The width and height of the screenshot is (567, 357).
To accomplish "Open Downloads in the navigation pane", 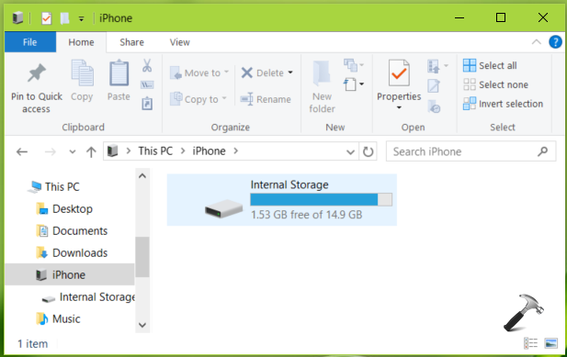I will [x=80, y=252].
